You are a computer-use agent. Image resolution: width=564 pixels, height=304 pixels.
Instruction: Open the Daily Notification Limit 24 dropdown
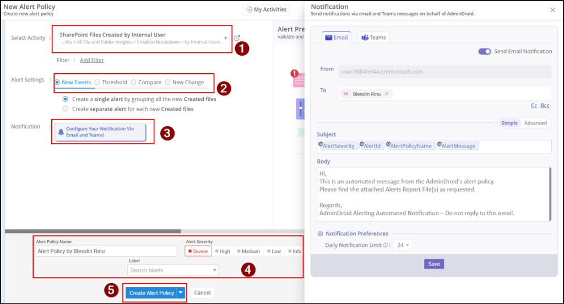(403, 245)
